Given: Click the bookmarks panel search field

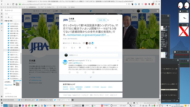Looking at the screenshot, I should click(12, 14).
